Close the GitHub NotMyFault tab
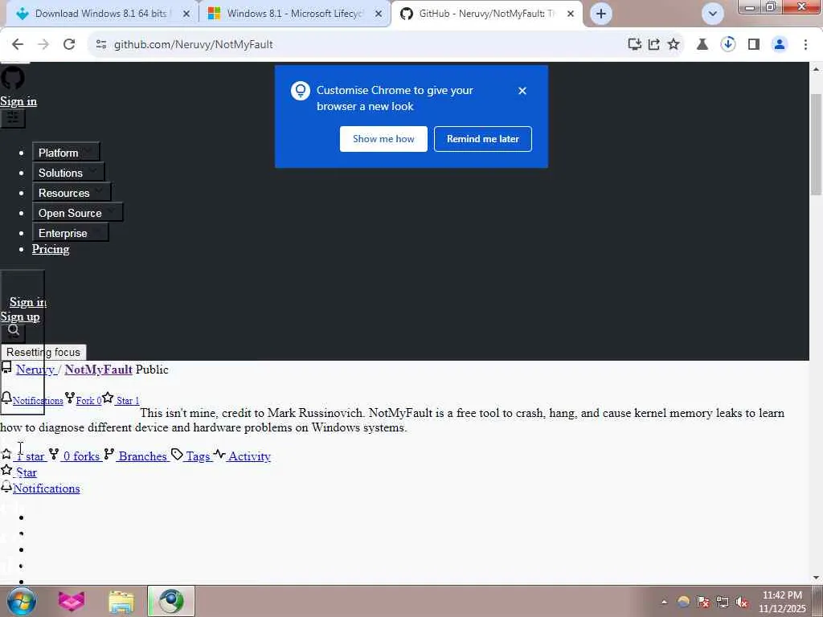Viewport: 823px width, 617px height. click(571, 14)
